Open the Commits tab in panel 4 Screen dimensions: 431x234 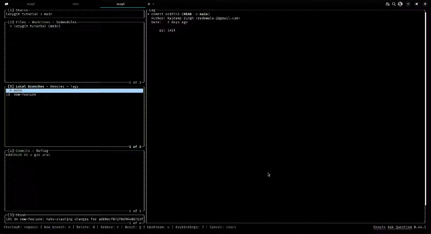(22, 151)
